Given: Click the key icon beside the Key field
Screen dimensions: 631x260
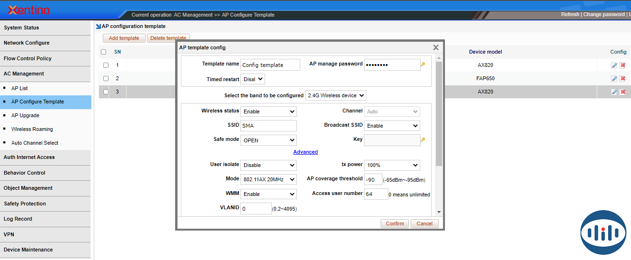Looking at the screenshot, I should coord(423,140).
